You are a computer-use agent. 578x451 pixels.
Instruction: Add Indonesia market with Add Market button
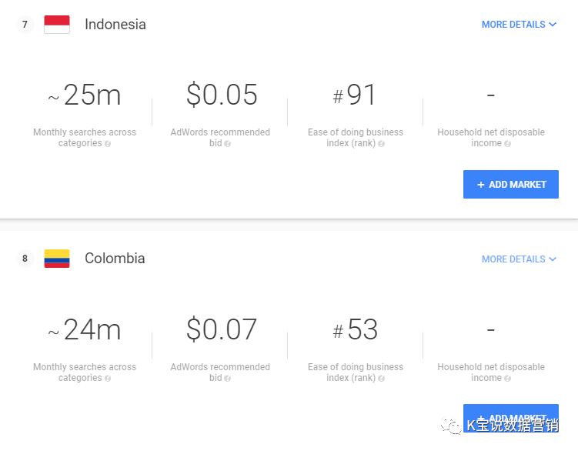click(x=510, y=185)
